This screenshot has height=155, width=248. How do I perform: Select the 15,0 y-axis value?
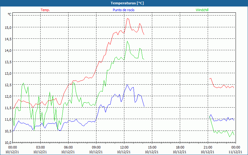tap(8, 28)
